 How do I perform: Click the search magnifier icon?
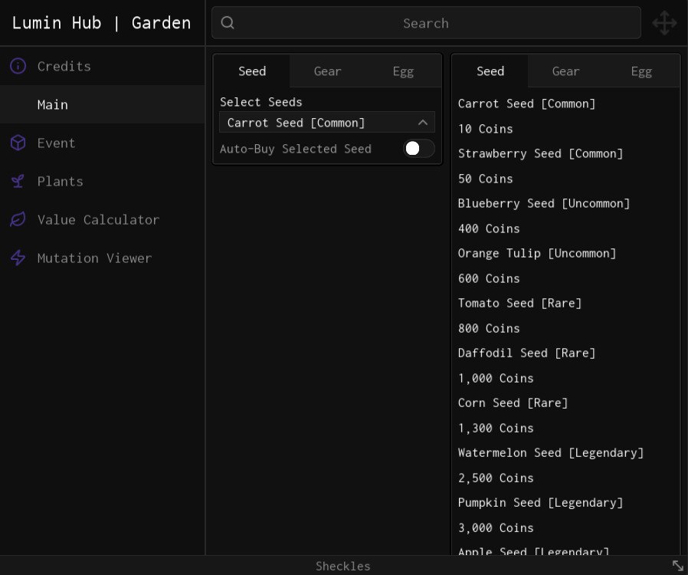point(228,23)
